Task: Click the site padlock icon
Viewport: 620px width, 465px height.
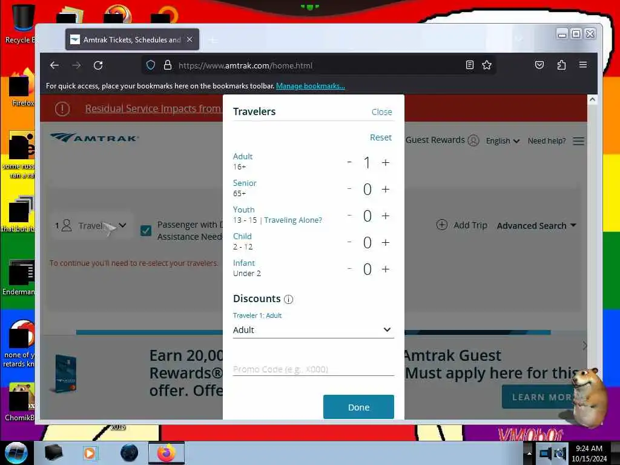Action: [x=168, y=65]
